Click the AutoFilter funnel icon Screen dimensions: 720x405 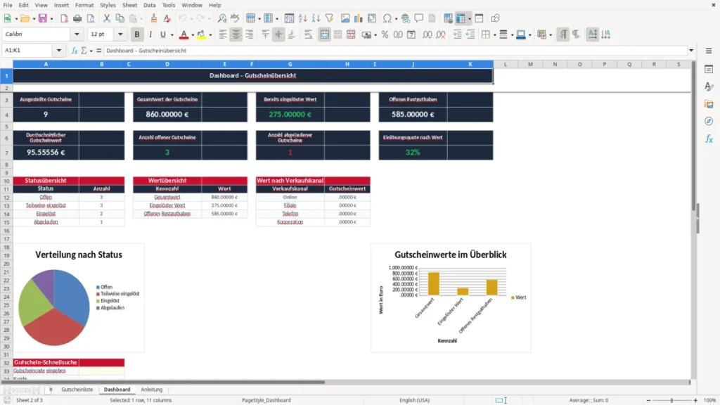[329, 18]
